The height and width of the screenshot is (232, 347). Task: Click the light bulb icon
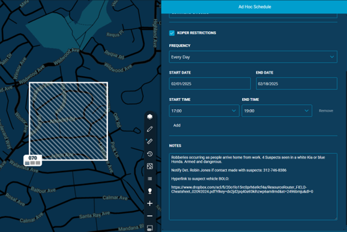click(x=150, y=191)
